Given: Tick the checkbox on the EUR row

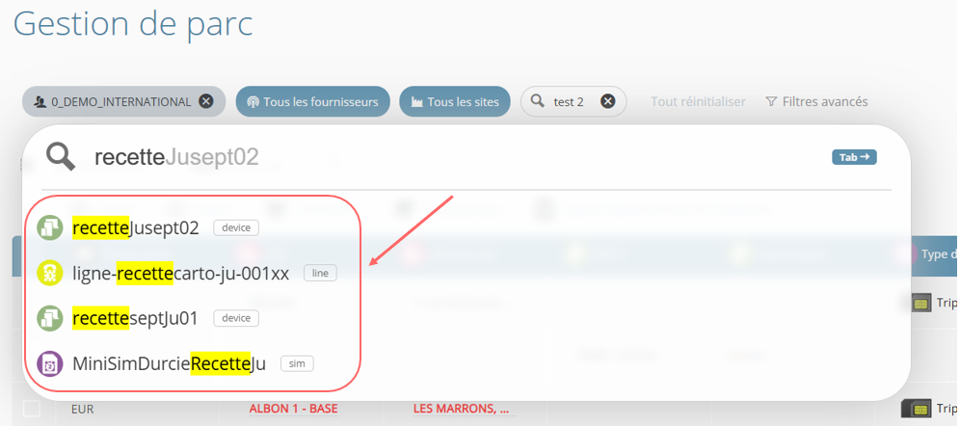Looking at the screenshot, I should [31, 409].
